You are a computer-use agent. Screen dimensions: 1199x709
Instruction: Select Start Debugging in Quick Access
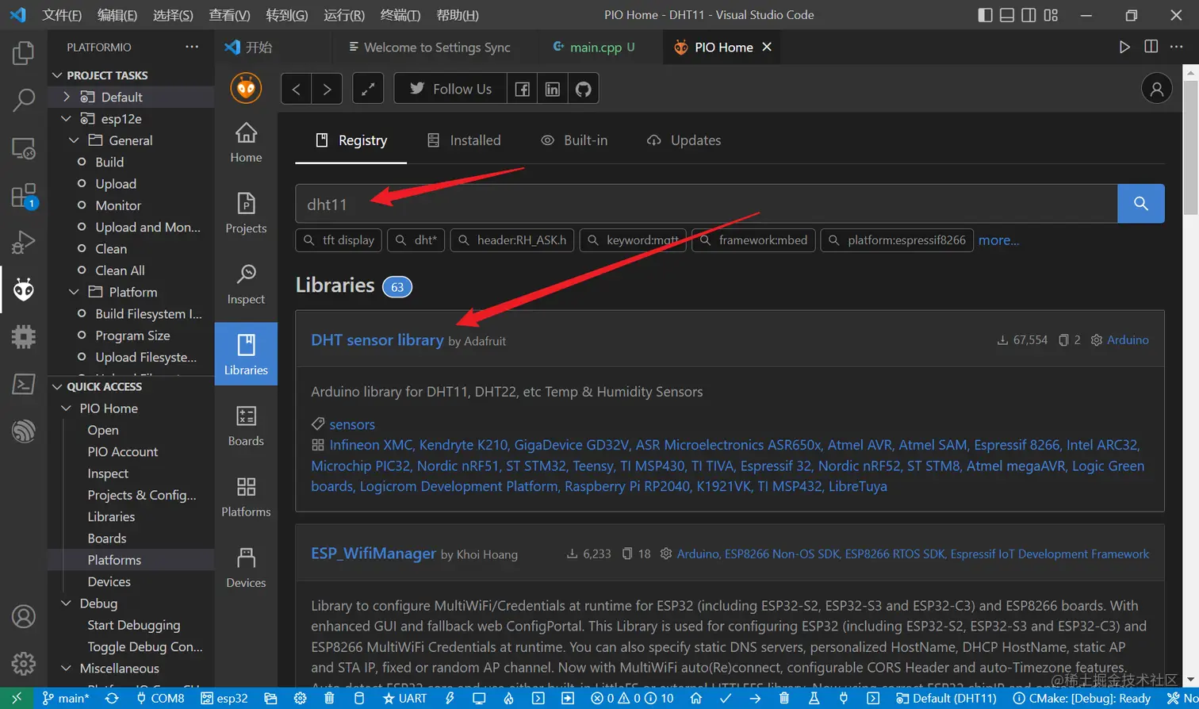[x=134, y=626]
